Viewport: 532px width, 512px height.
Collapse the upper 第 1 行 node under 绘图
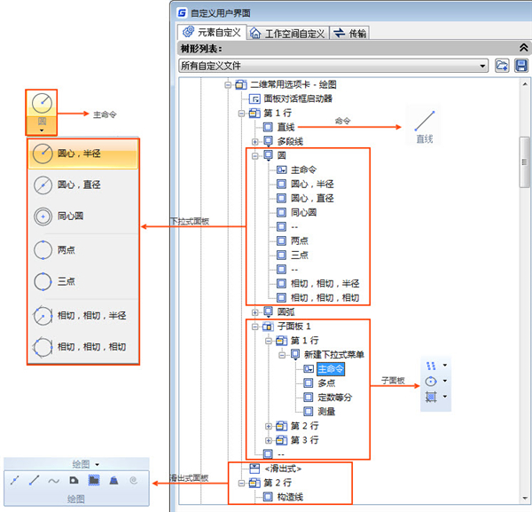tap(241, 114)
